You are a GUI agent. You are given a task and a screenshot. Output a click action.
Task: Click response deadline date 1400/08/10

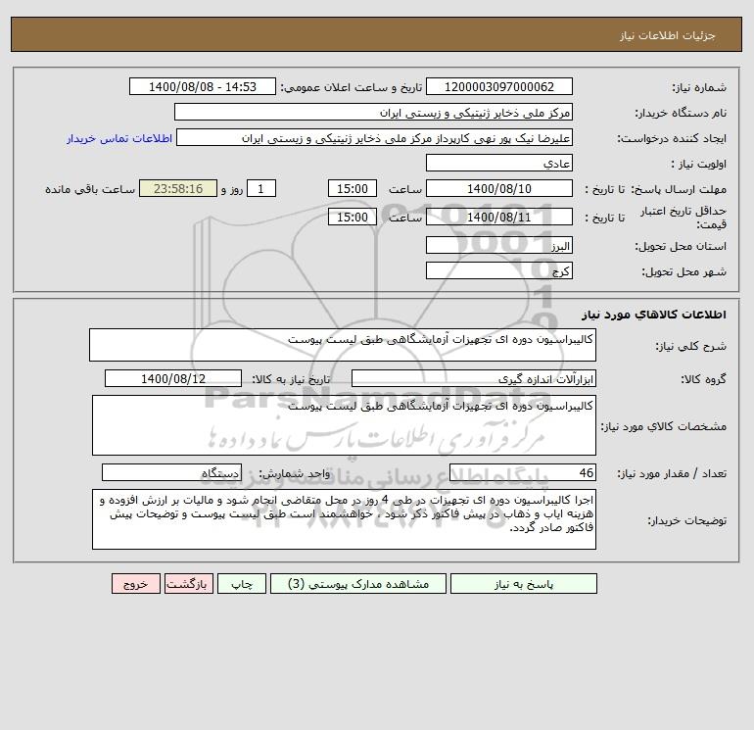pos(499,189)
